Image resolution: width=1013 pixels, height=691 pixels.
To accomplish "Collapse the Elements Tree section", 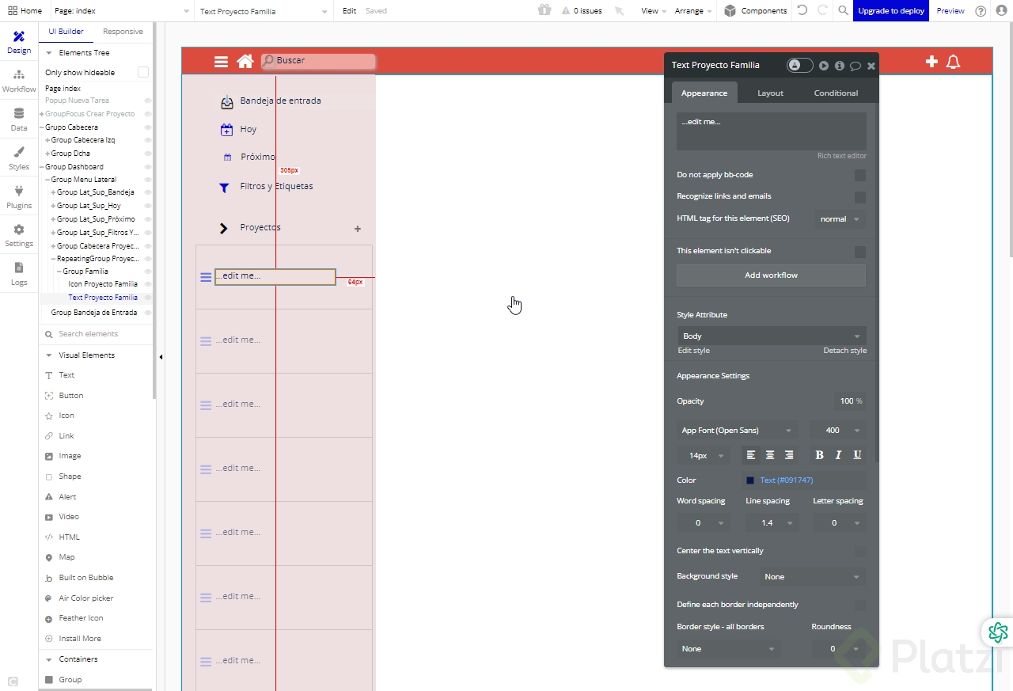I will (49, 53).
